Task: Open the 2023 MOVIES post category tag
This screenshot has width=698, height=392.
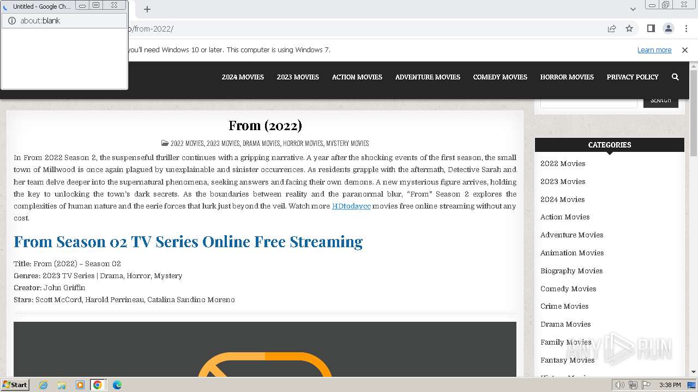Action: (x=223, y=144)
